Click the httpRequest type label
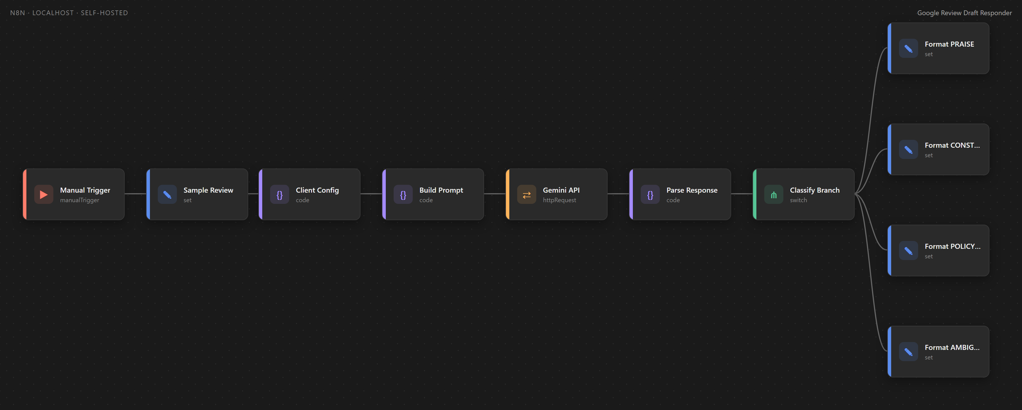 point(559,200)
